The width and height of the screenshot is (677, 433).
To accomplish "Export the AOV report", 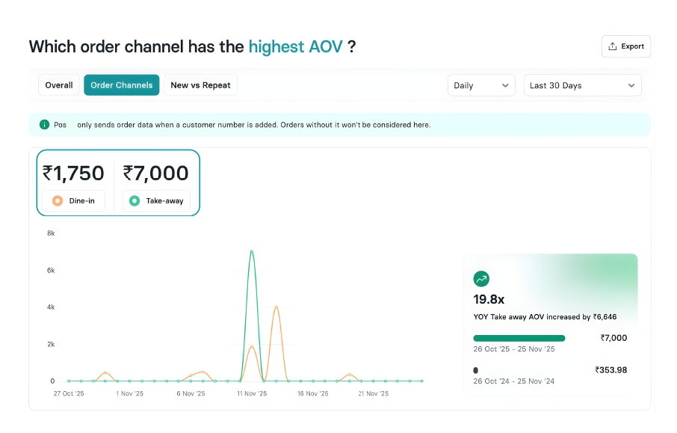I will pyautogui.click(x=626, y=46).
